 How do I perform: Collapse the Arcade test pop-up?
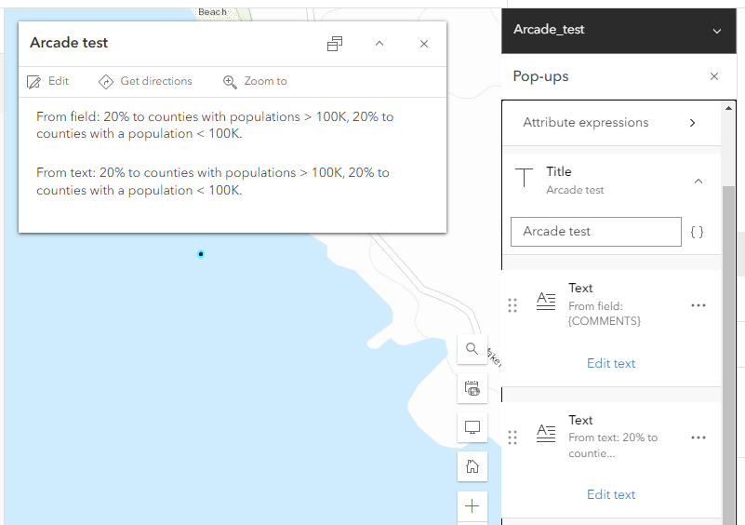[379, 44]
